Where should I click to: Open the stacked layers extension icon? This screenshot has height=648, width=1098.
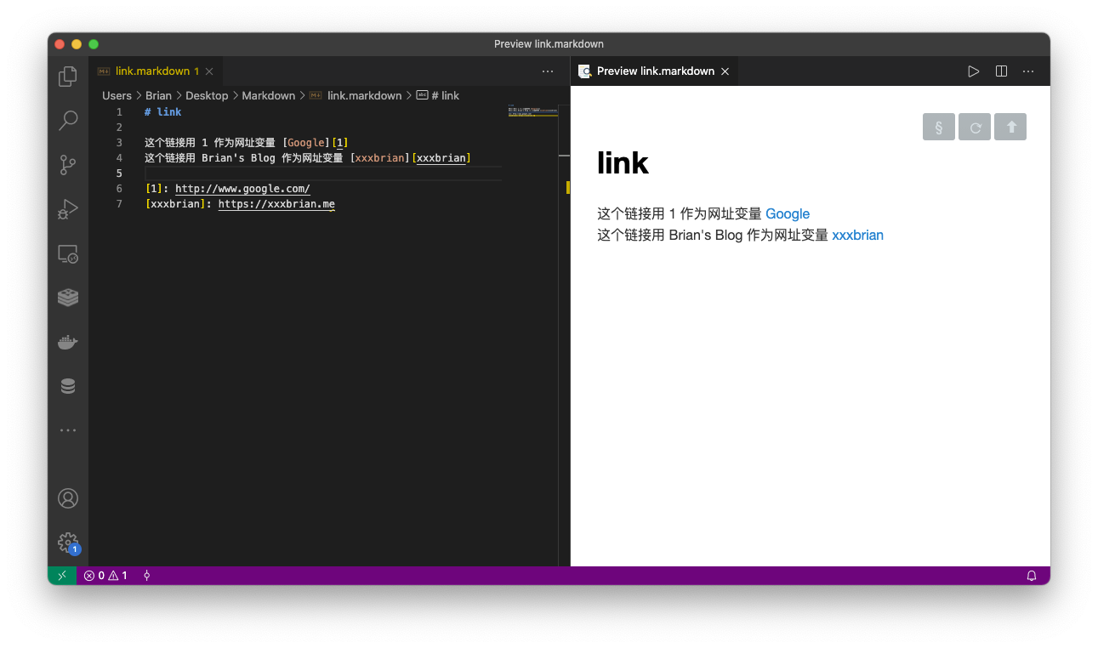(68, 298)
